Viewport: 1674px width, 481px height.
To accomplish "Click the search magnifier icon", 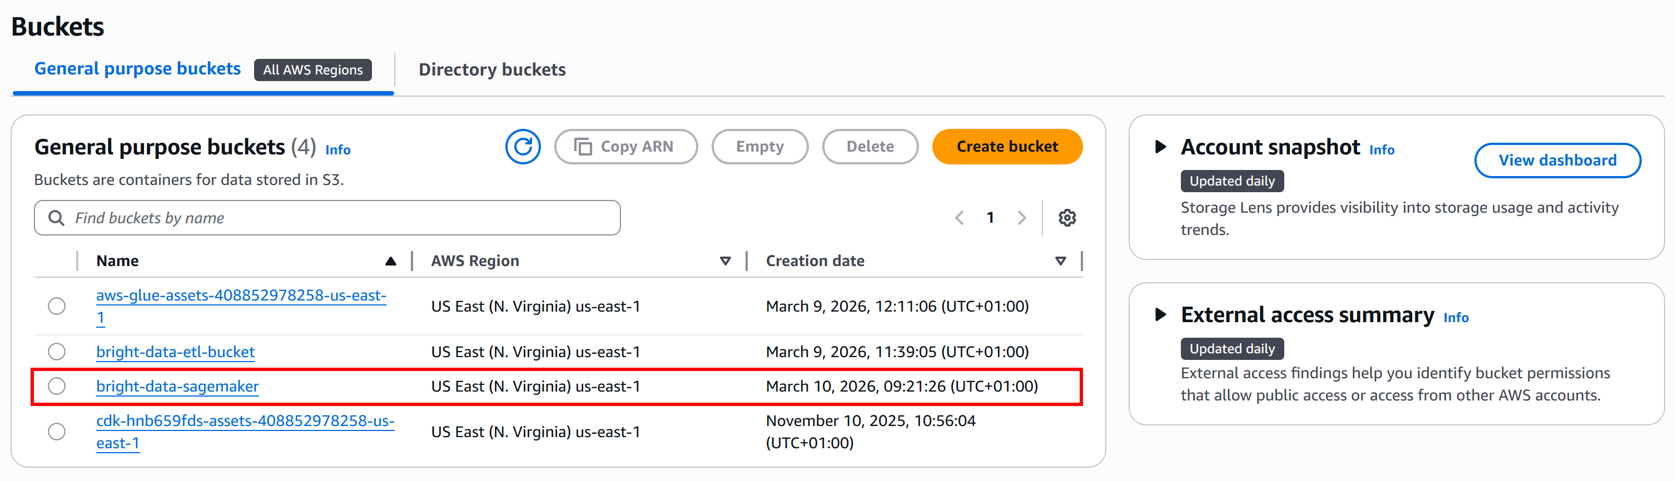I will coord(57,218).
